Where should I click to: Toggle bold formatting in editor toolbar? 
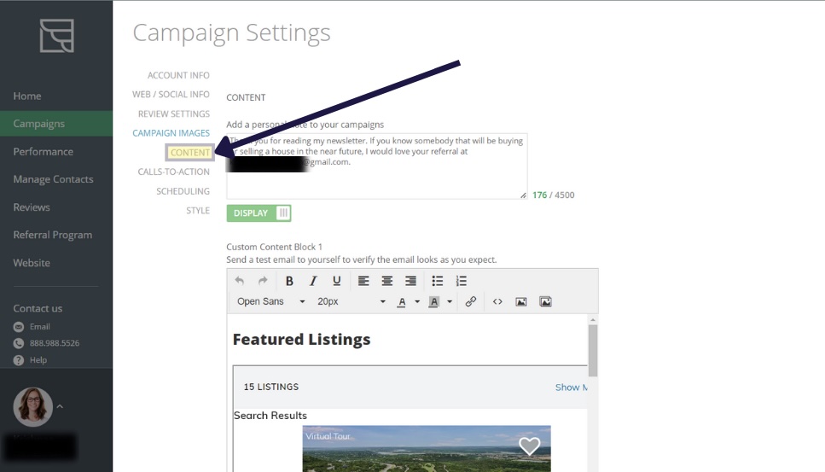(289, 281)
